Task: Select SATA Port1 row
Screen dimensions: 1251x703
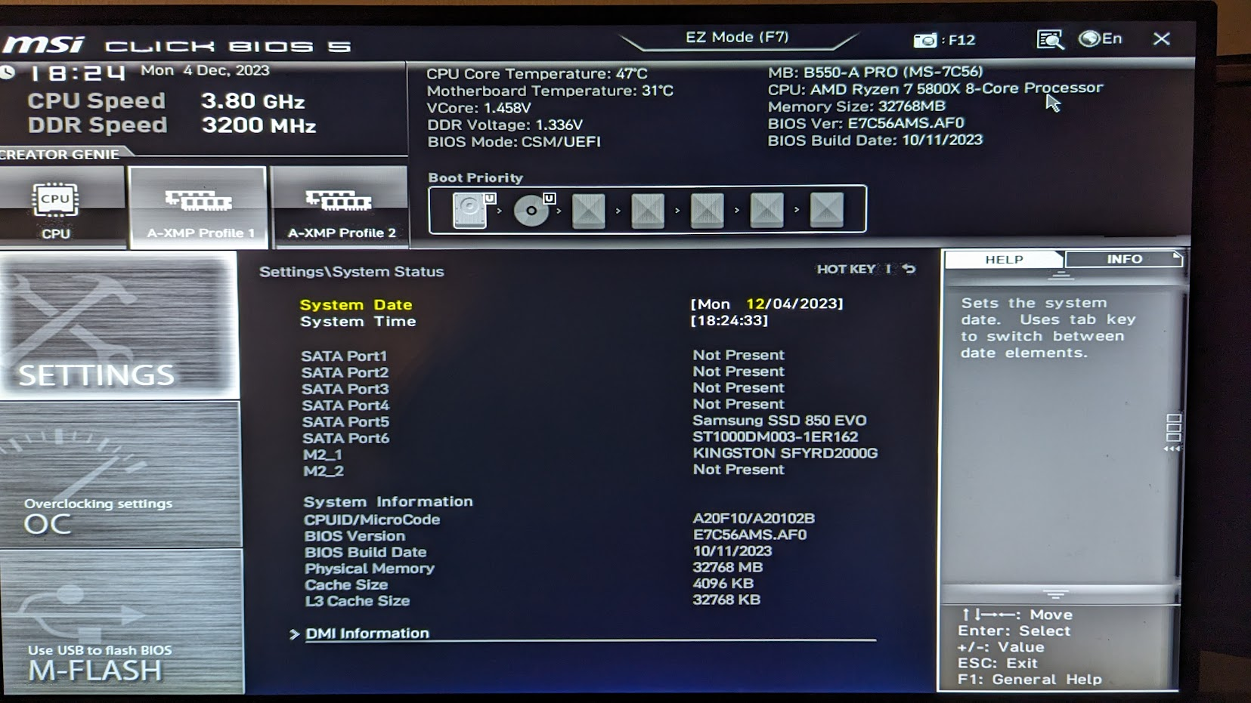Action: (x=543, y=355)
